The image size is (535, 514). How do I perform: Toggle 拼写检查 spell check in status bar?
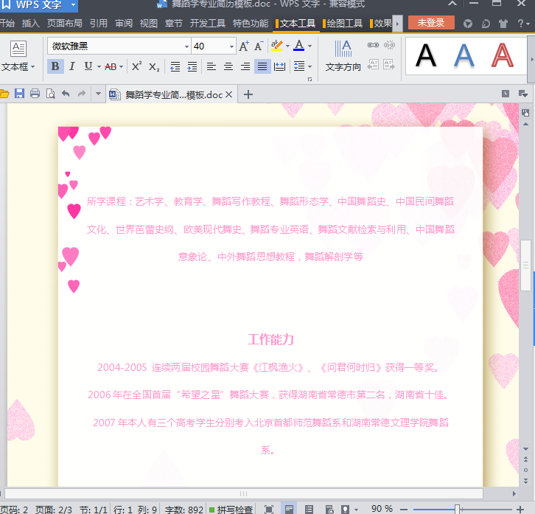[231, 510]
